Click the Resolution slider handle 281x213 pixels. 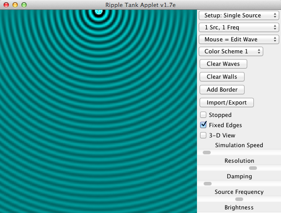coord(253,168)
